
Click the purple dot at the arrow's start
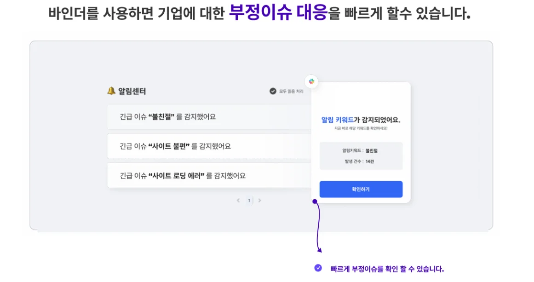(x=315, y=201)
